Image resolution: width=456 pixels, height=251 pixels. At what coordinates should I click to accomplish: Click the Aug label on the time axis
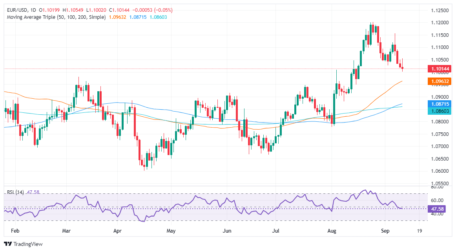pos(332,231)
